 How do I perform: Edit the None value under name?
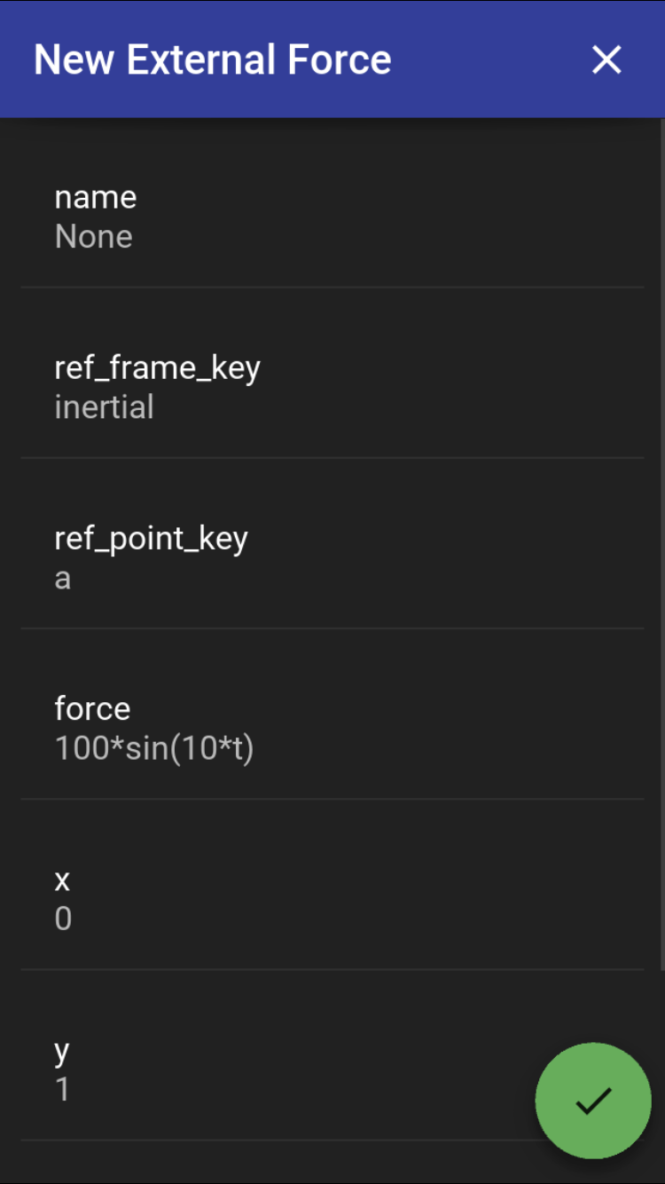point(94,237)
